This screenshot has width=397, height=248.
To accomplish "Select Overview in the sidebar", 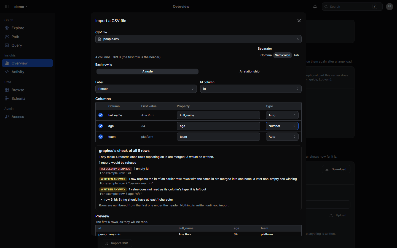I will tap(27, 63).
